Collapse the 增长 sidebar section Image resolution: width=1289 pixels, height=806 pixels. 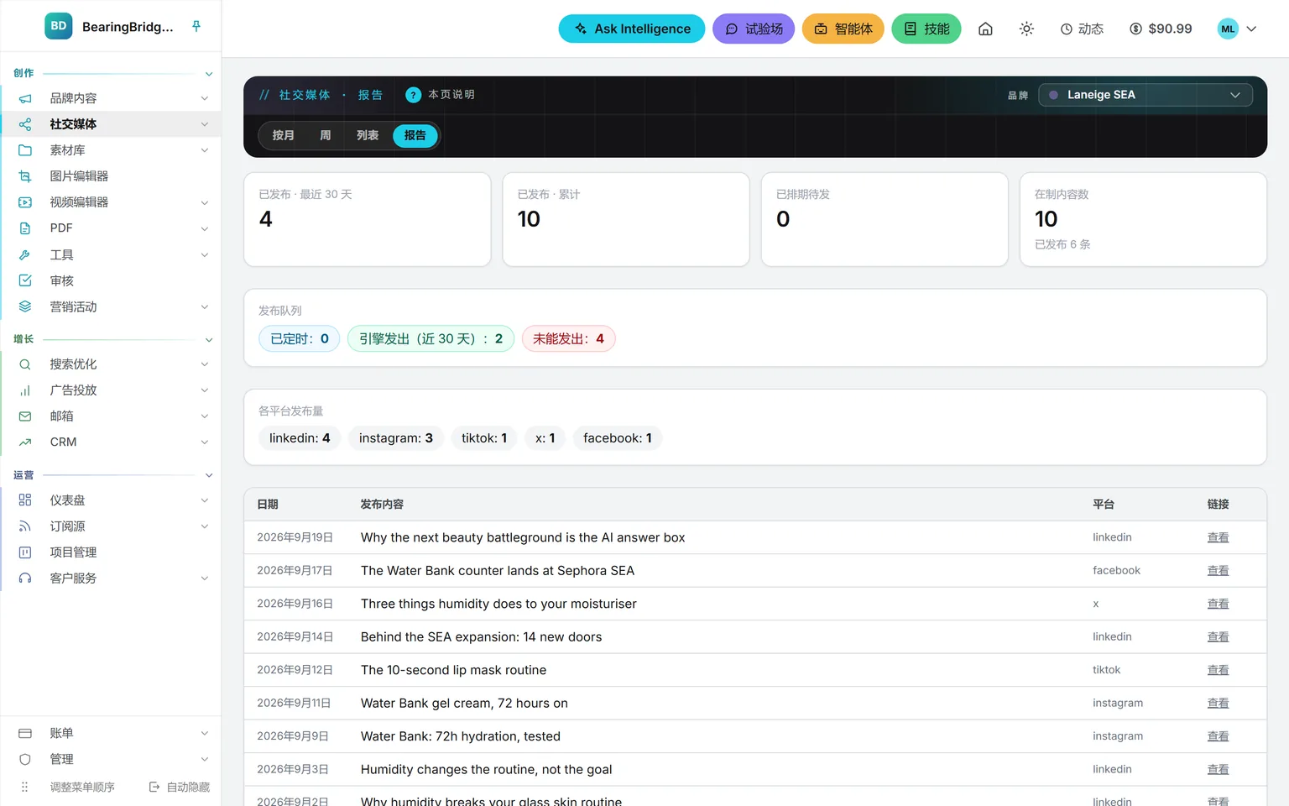pyautogui.click(x=209, y=340)
